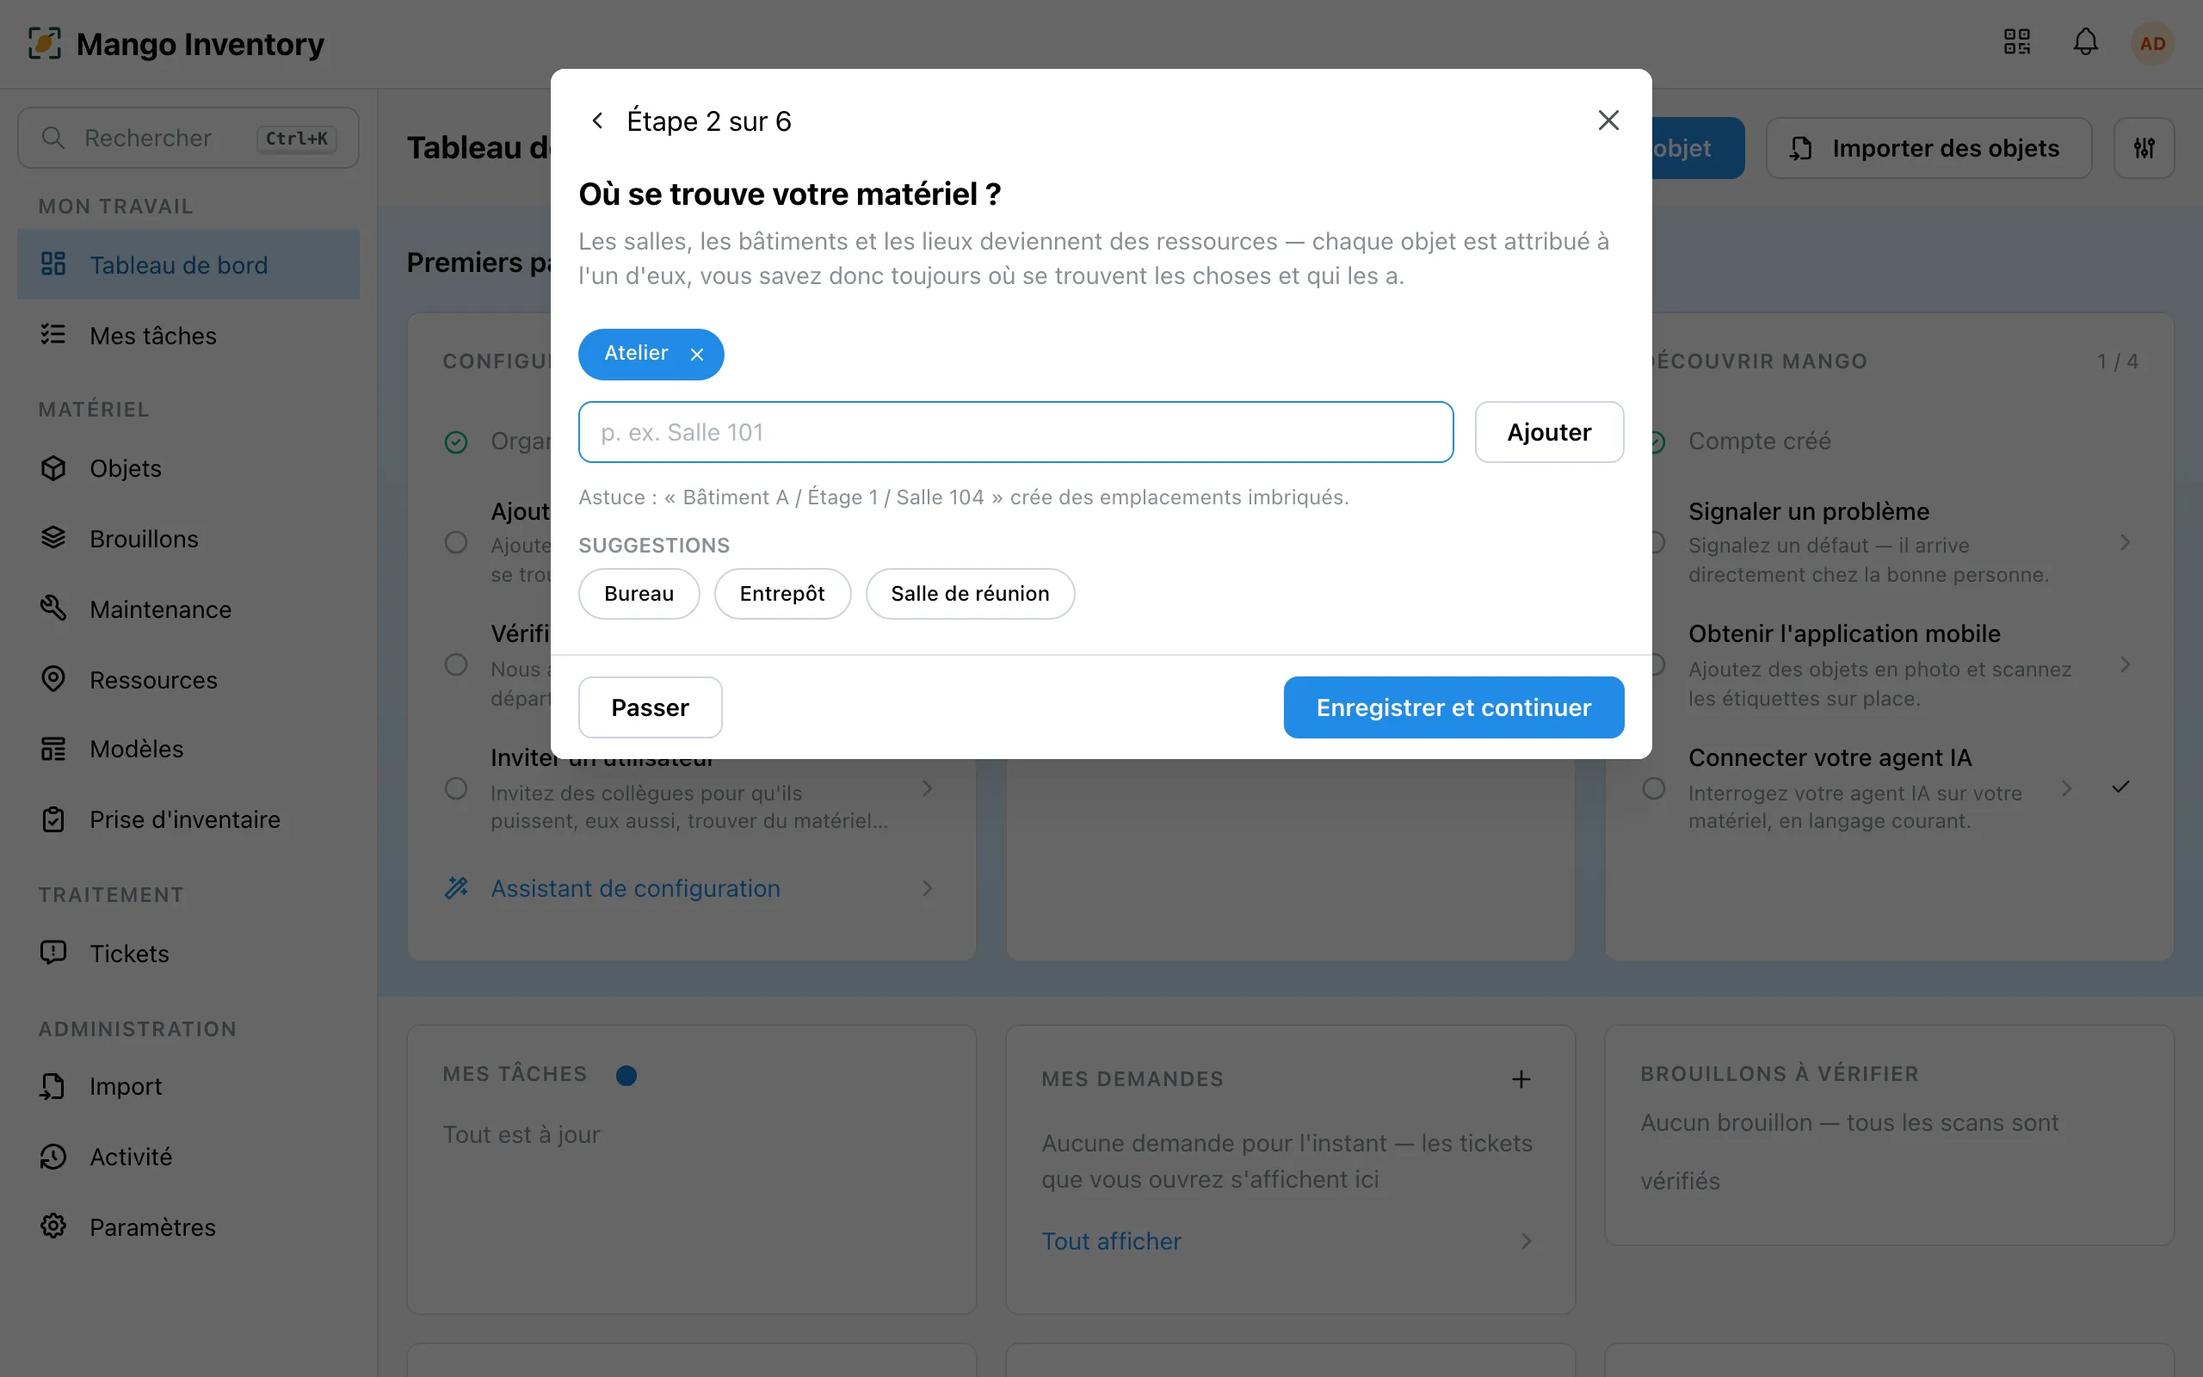This screenshot has height=1377, width=2203.
Task: Open the notifications bell
Action: pos(2086,42)
